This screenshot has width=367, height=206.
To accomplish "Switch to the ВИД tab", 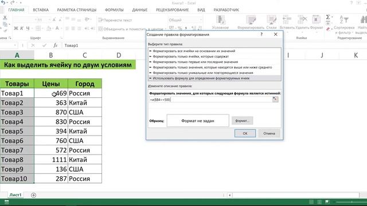I will [201, 10].
